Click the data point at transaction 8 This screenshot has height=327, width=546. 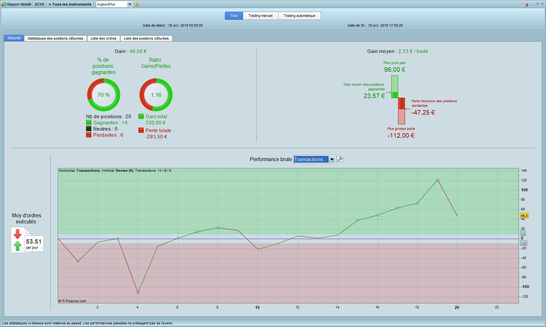[218, 228]
